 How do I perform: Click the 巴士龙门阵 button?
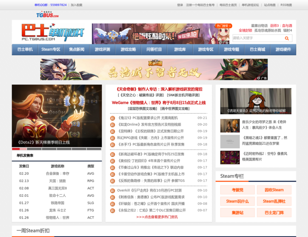[274, 213]
